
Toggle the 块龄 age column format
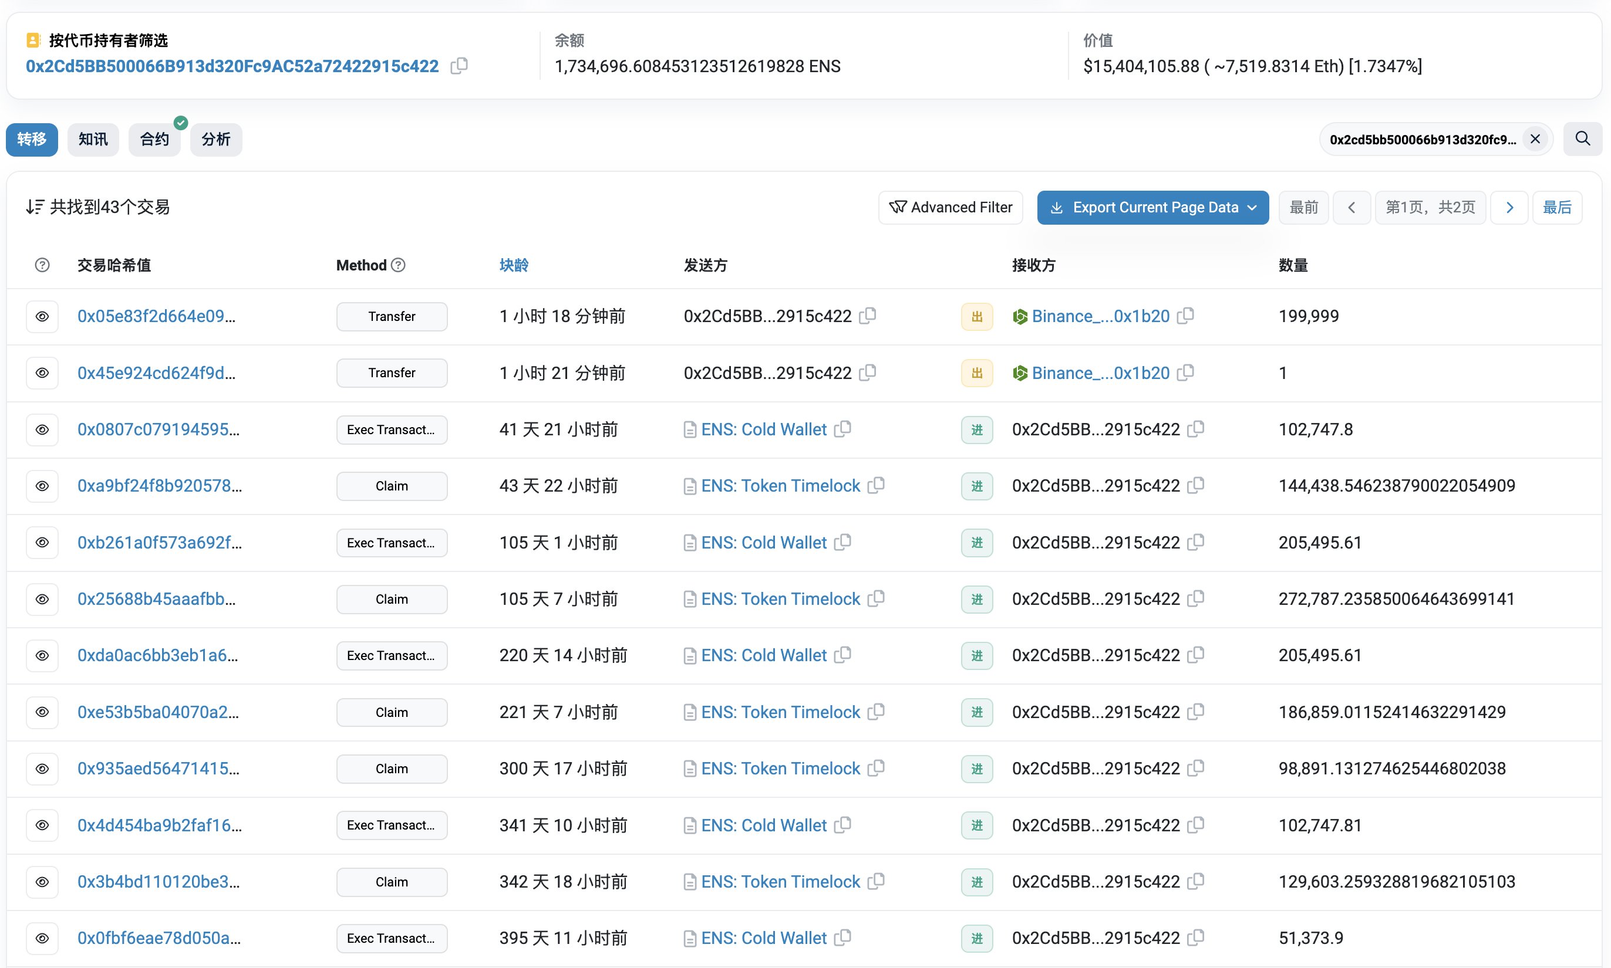(514, 265)
